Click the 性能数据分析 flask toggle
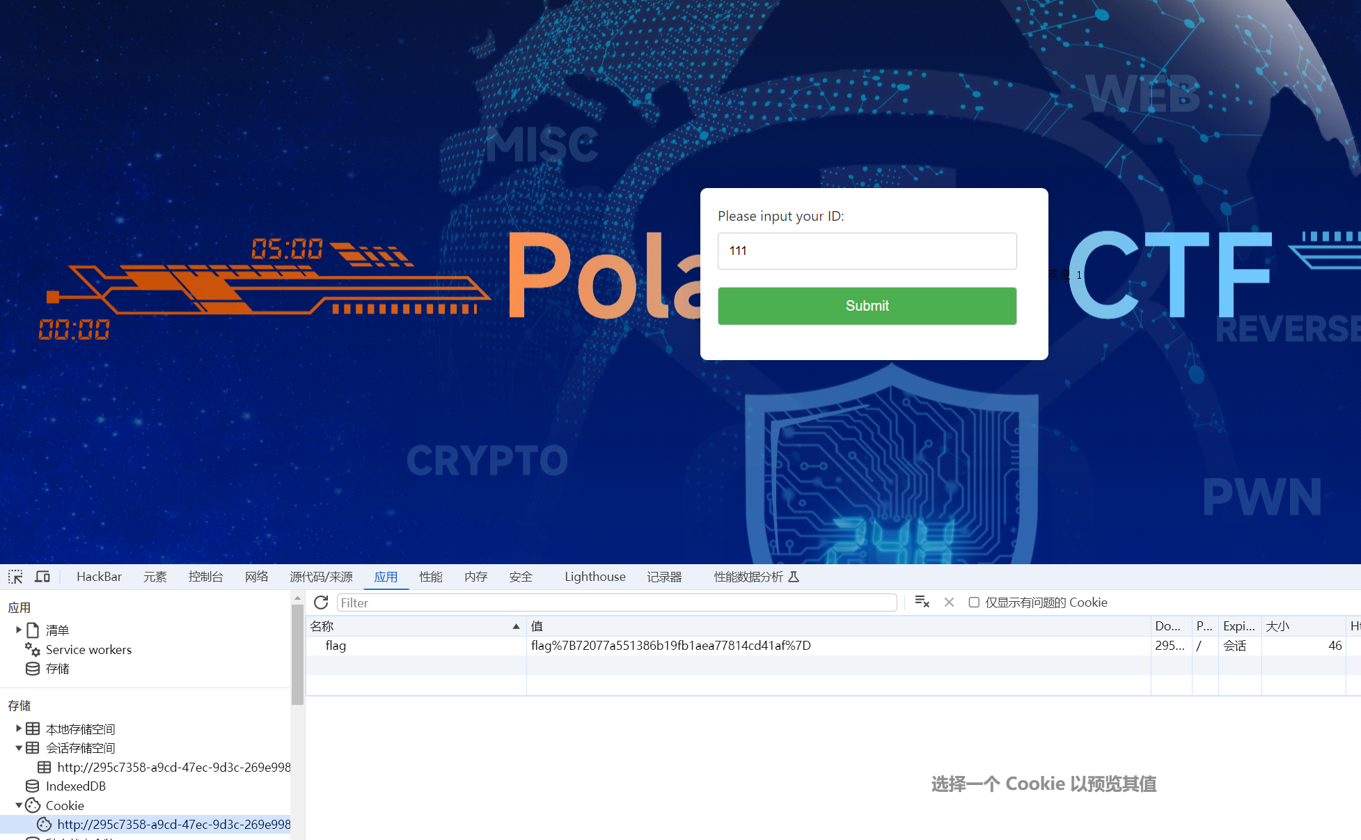 point(794,577)
